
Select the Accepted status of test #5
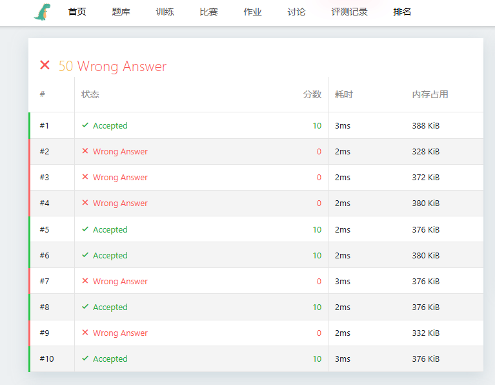click(x=110, y=229)
